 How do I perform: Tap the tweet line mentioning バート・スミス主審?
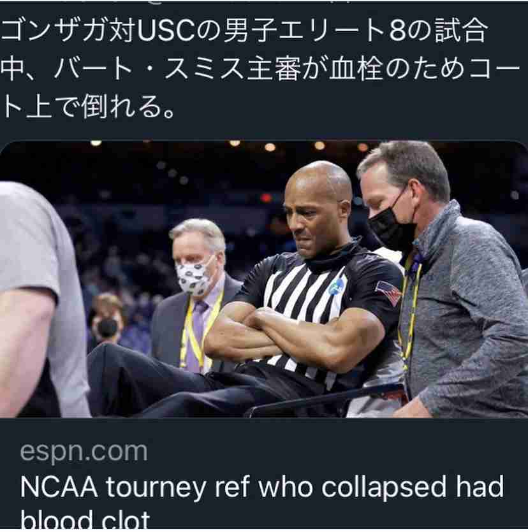pyautogui.click(x=260, y=69)
